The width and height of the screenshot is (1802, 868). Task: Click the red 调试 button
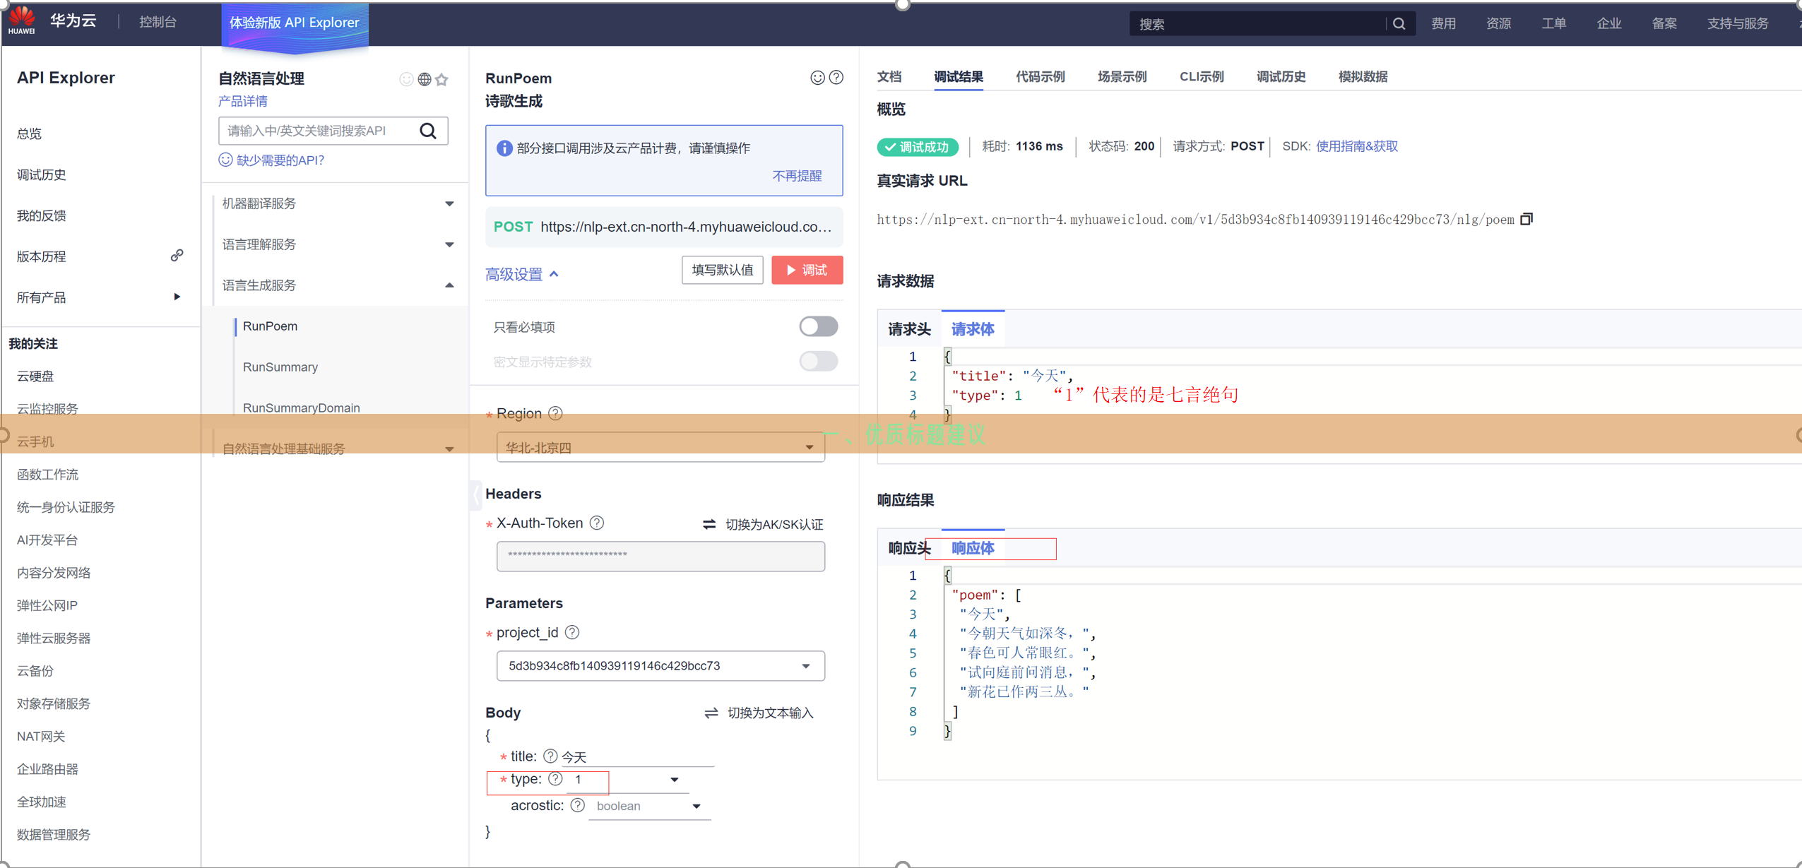807,270
